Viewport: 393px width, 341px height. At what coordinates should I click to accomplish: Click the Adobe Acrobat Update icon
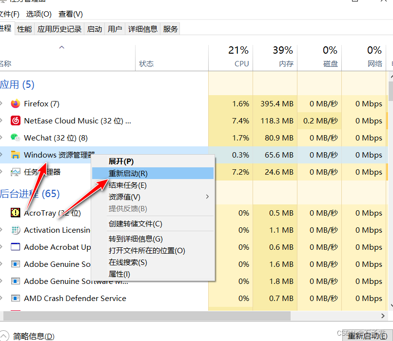(x=15, y=247)
